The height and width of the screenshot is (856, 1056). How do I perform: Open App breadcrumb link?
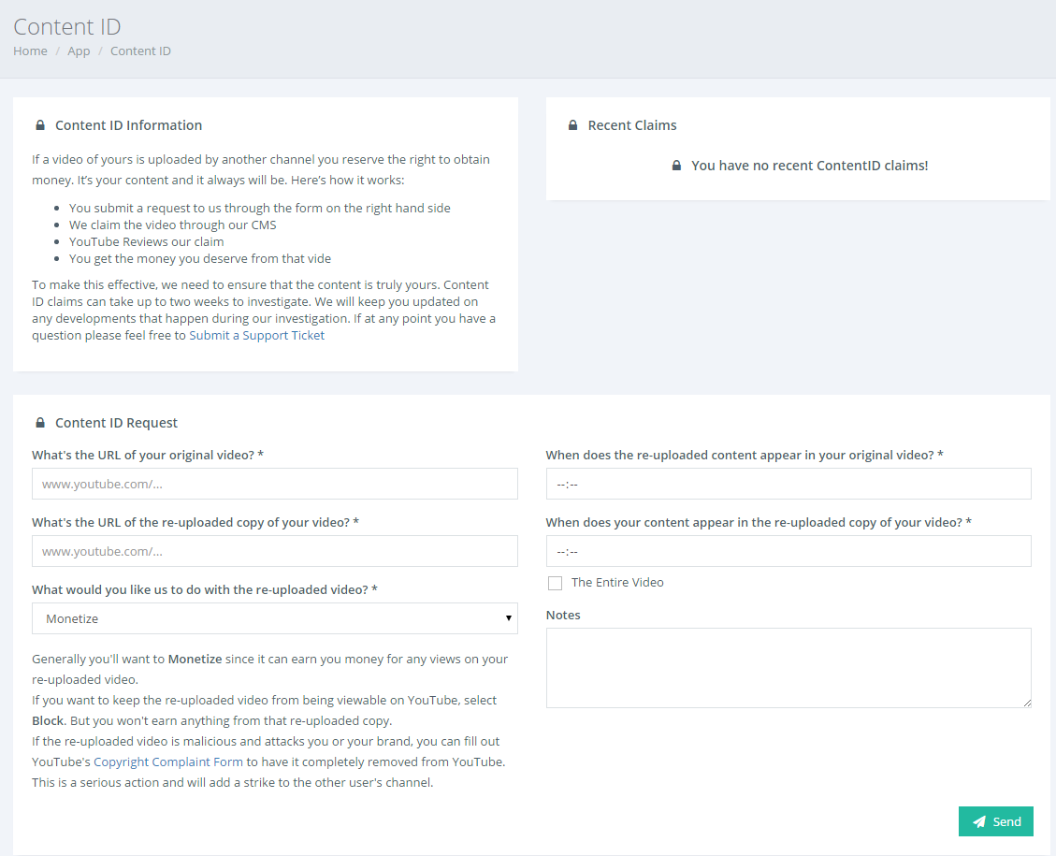click(79, 51)
